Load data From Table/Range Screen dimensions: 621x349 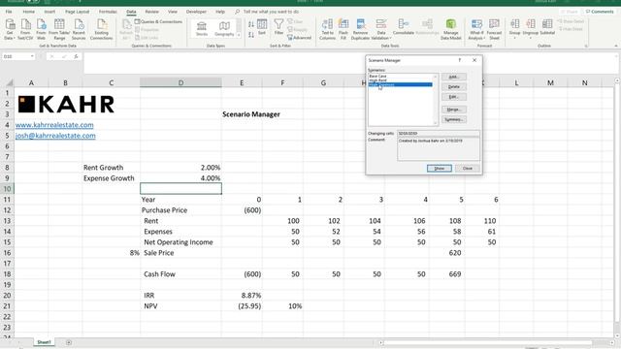[59, 29]
